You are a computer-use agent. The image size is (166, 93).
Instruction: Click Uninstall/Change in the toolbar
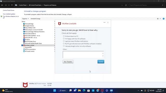pos(35,19)
